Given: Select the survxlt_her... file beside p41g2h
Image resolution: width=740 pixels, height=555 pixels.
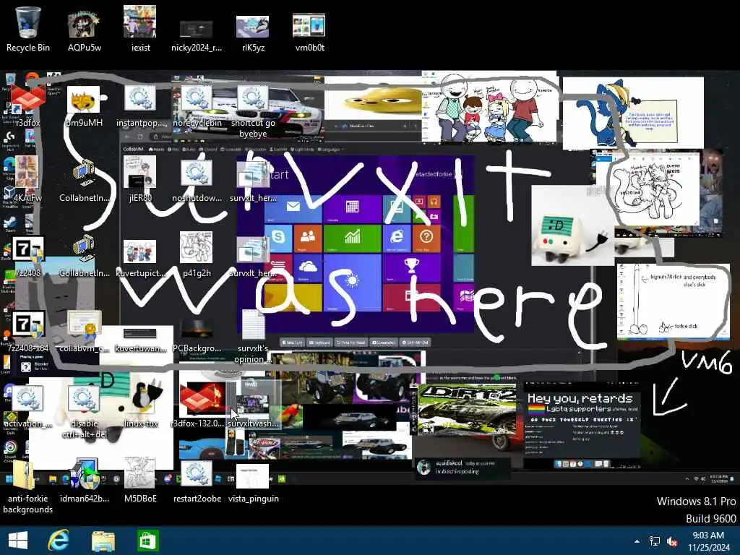Looking at the screenshot, I should [x=253, y=257].
